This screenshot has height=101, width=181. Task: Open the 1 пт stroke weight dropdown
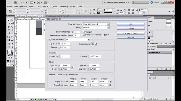pyautogui.click(x=113, y=10)
